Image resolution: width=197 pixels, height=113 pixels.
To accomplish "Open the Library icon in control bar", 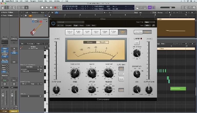I will (x=3, y=7).
